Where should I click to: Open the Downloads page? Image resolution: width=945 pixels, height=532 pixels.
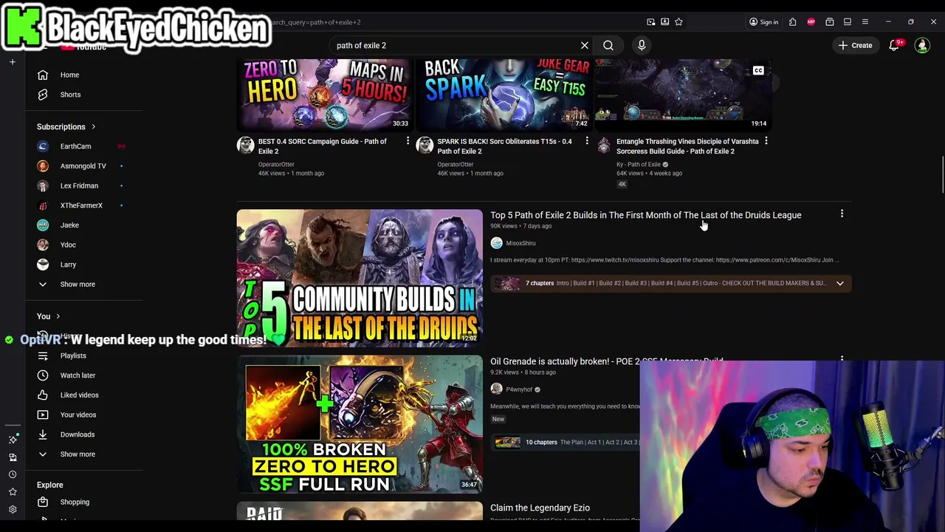77,434
